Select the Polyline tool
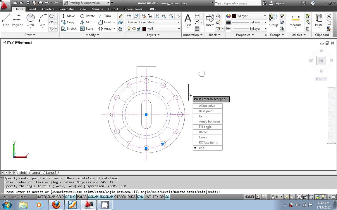Screen dimensions: 337x210 17,20
